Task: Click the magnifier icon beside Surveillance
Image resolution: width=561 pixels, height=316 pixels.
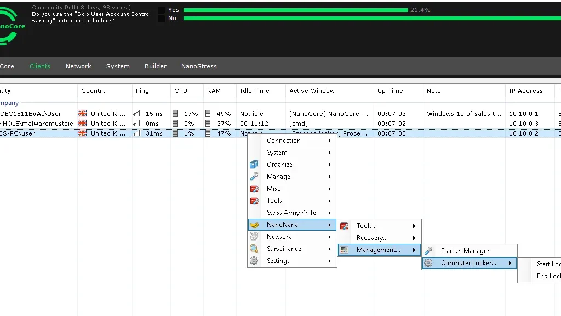Action: [254, 249]
